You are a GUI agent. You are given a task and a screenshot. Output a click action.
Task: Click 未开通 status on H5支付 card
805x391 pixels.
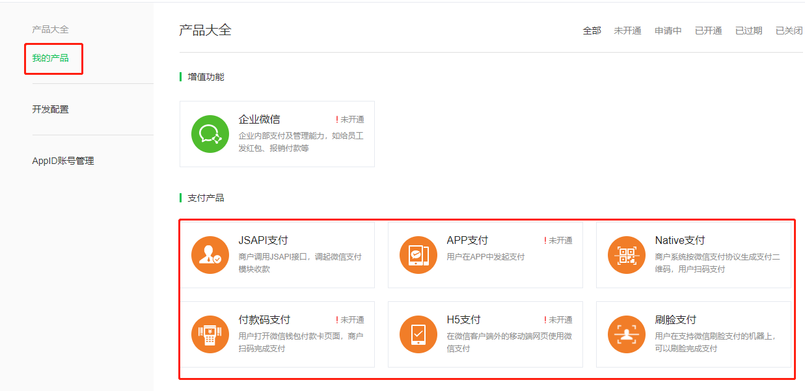558,320
